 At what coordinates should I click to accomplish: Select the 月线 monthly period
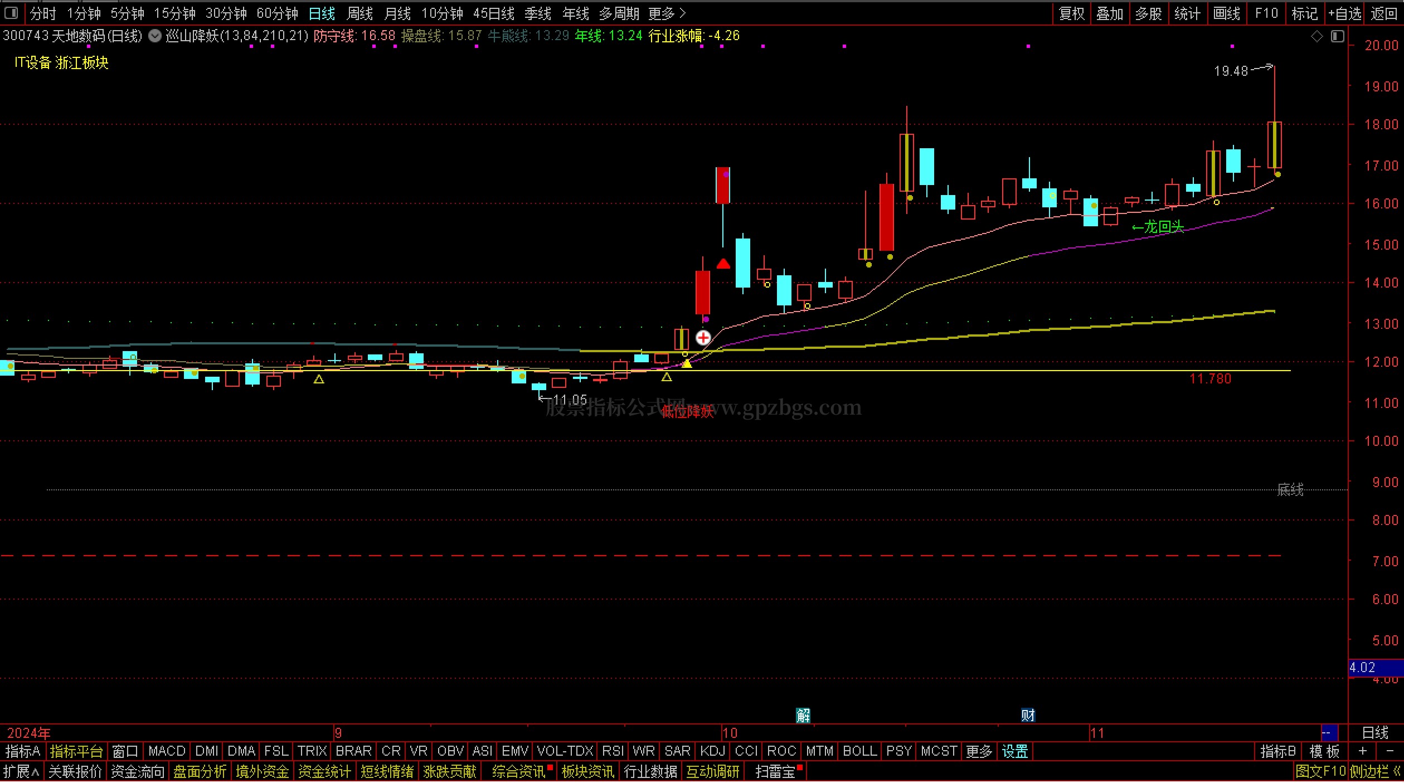point(398,13)
